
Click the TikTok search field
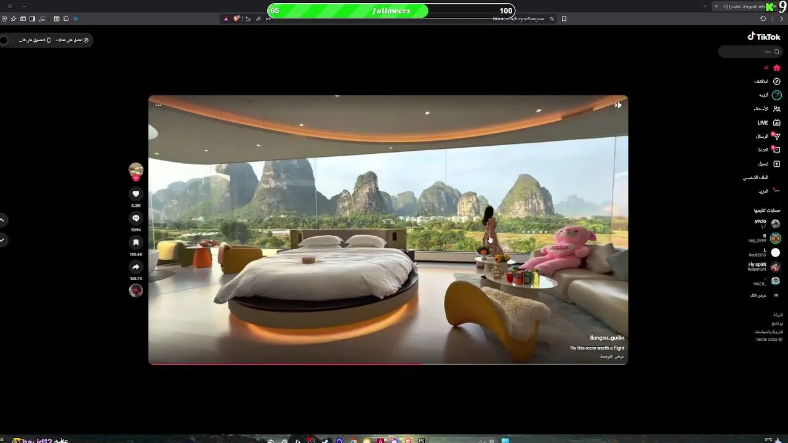point(750,52)
